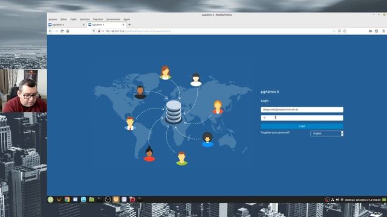Go back using Firefox back arrow
Viewport: 387px width, 217px height.
click(51, 31)
